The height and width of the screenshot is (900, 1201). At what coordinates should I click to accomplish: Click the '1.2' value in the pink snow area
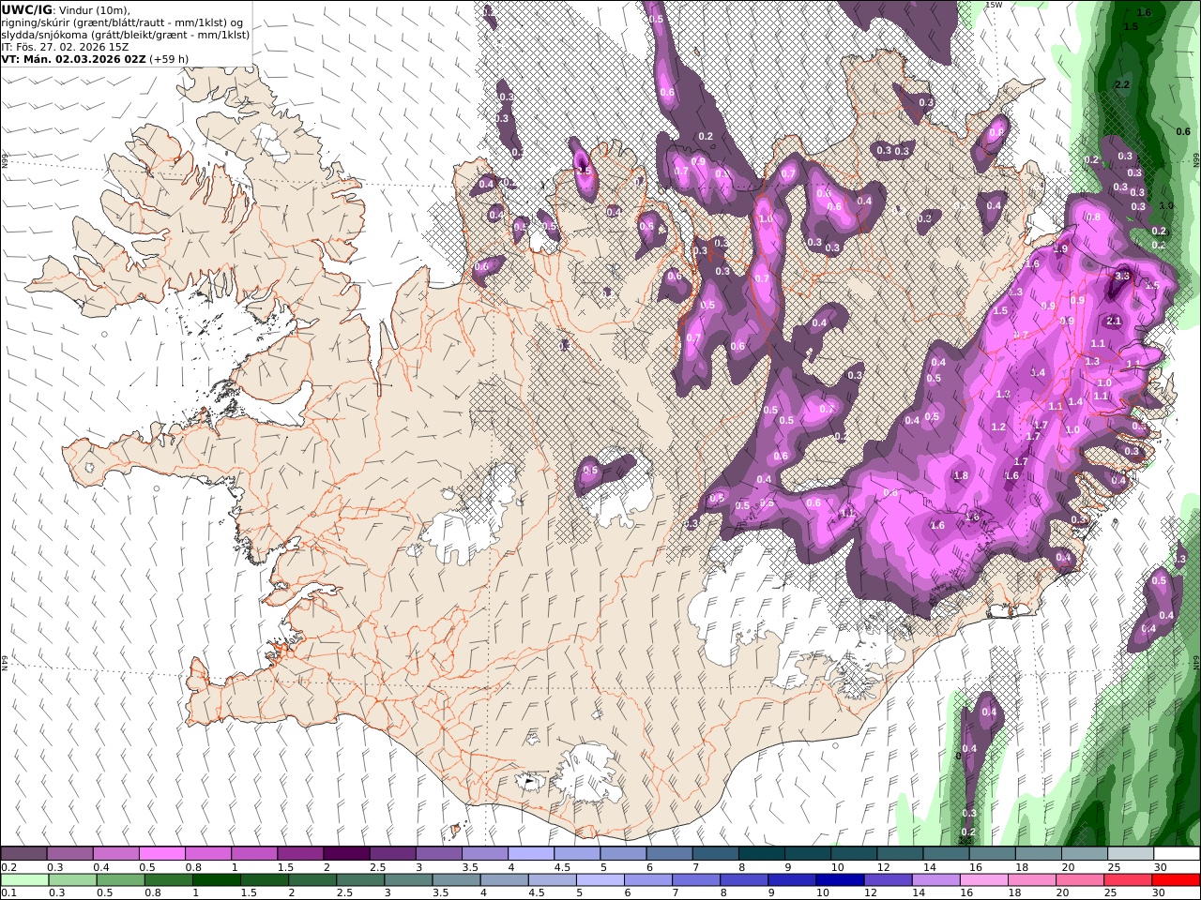(x=998, y=427)
